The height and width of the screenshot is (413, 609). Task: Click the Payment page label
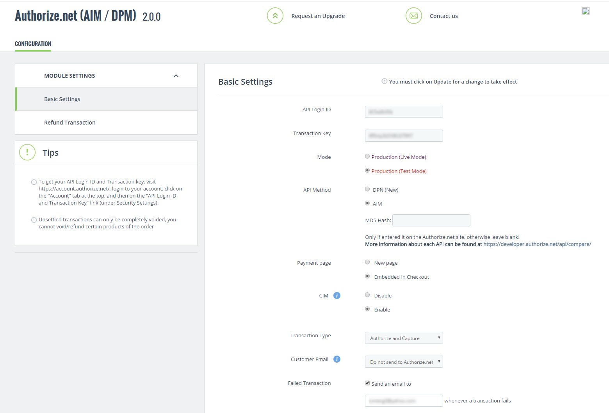314,263
